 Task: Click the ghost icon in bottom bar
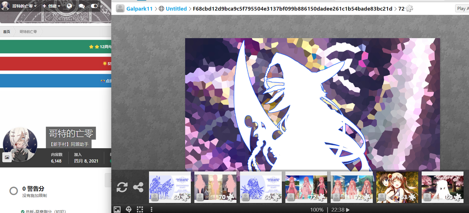point(129,209)
